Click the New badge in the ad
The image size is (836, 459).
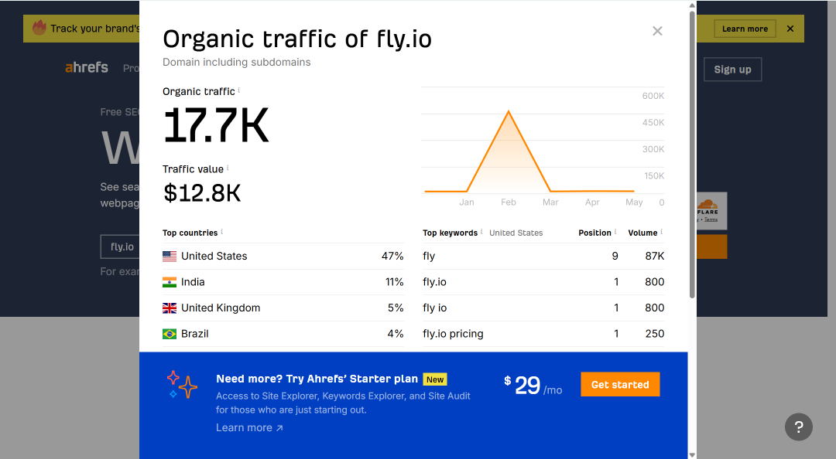coord(435,379)
